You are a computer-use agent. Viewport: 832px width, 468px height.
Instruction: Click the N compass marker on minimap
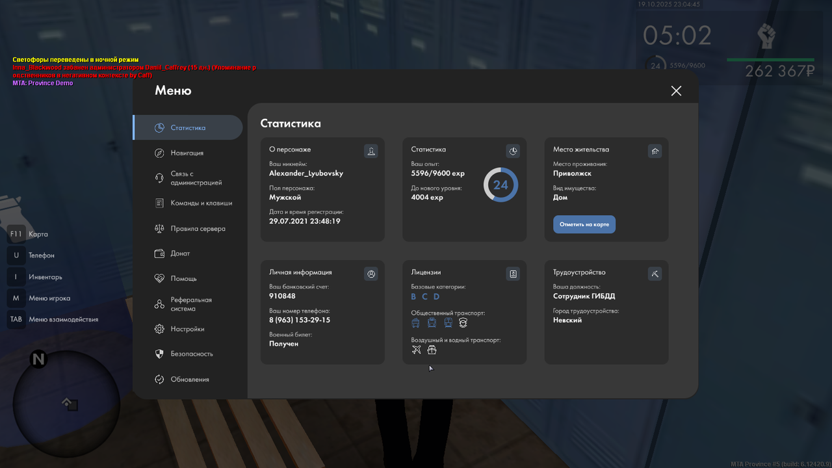pyautogui.click(x=38, y=359)
